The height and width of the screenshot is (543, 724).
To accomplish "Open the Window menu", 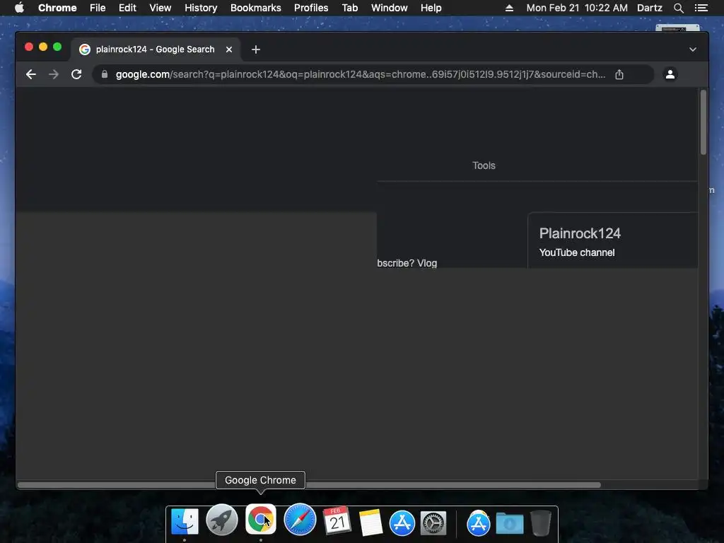I will (x=390, y=8).
